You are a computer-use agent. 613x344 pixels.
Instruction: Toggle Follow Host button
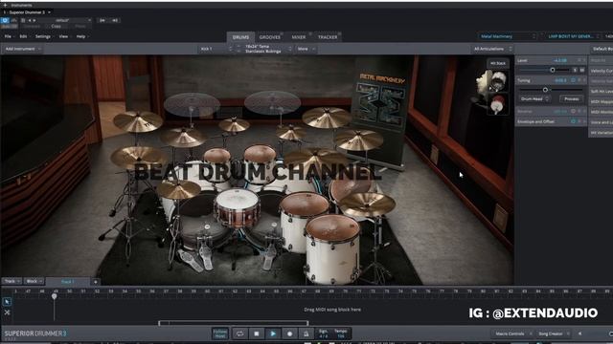click(x=220, y=333)
